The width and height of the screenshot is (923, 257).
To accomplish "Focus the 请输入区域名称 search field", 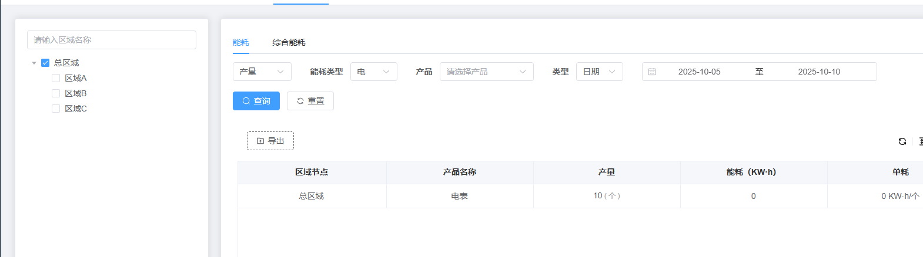I will tap(112, 40).
